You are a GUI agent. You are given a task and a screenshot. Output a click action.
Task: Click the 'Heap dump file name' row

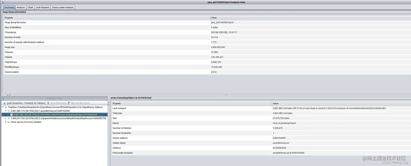click(x=207, y=23)
